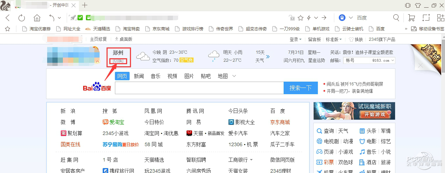The height and width of the screenshot is (173, 445).
Task: Open the 新浪 site link
Action: 68,111
